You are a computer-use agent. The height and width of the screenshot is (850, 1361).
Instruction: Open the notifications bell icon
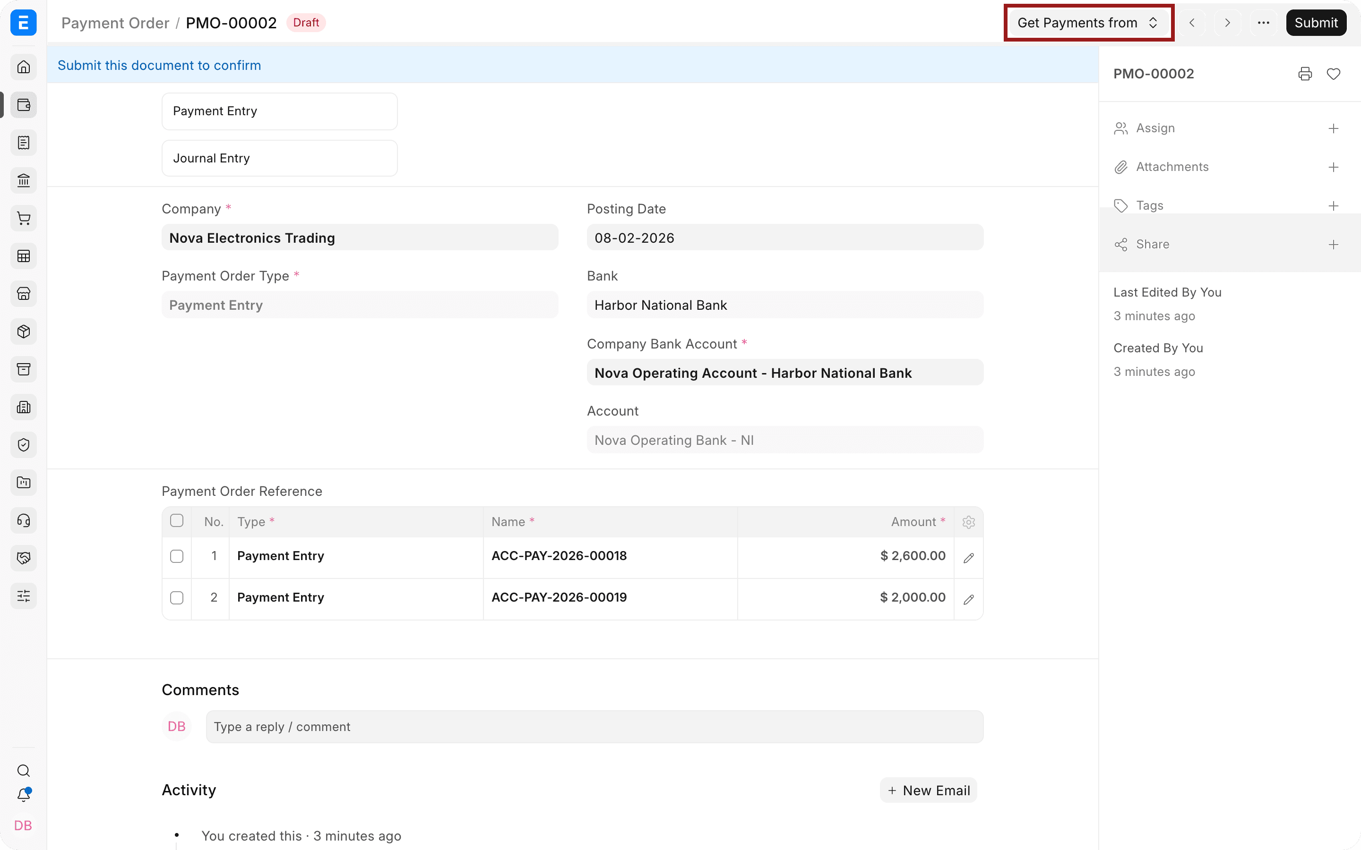(24, 795)
